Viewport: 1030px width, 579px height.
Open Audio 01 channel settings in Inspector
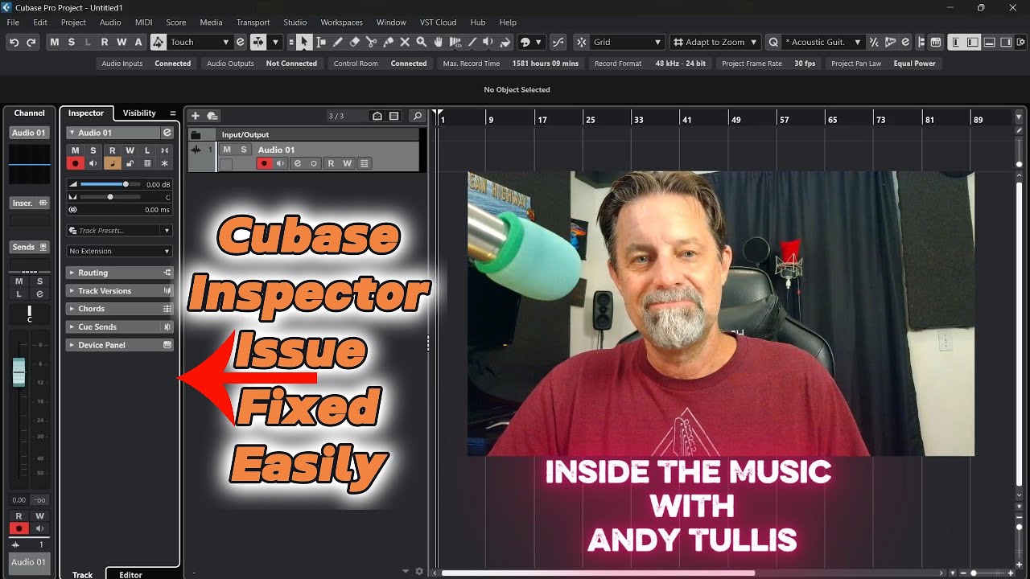pyautogui.click(x=167, y=133)
